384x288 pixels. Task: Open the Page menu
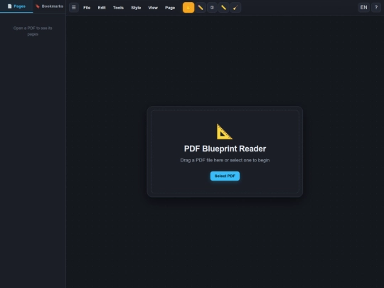(x=170, y=8)
